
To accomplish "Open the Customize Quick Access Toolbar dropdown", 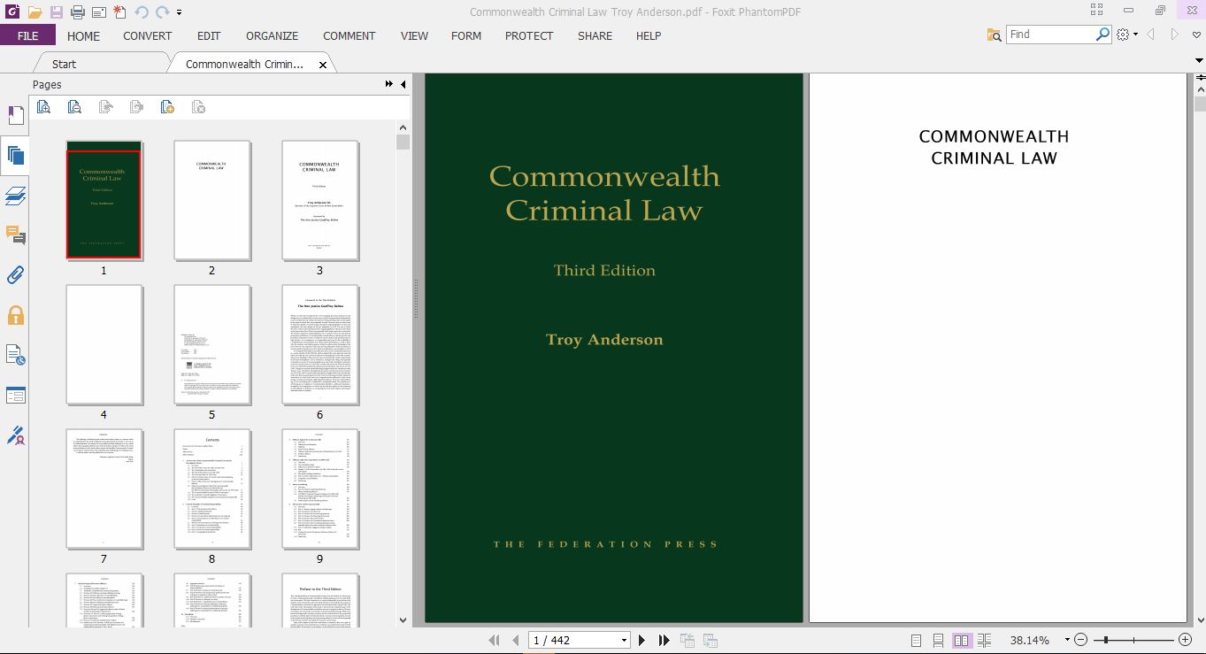I will tap(180, 13).
